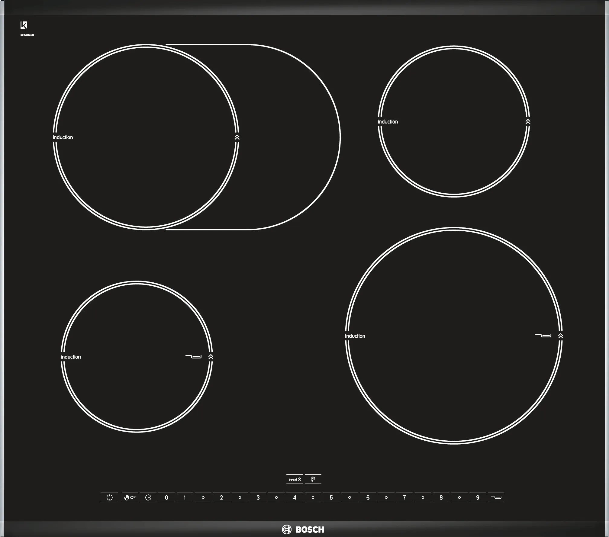Activate the child lock key icon
The image size is (609, 537).
pyautogui.click(x=130, y=497)
